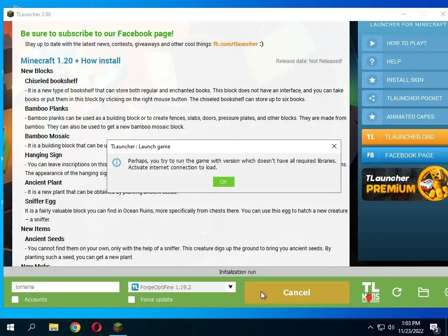The image size is (448, 336).
Task: Minimize the TLauncher window
Action: click(403, 14)
